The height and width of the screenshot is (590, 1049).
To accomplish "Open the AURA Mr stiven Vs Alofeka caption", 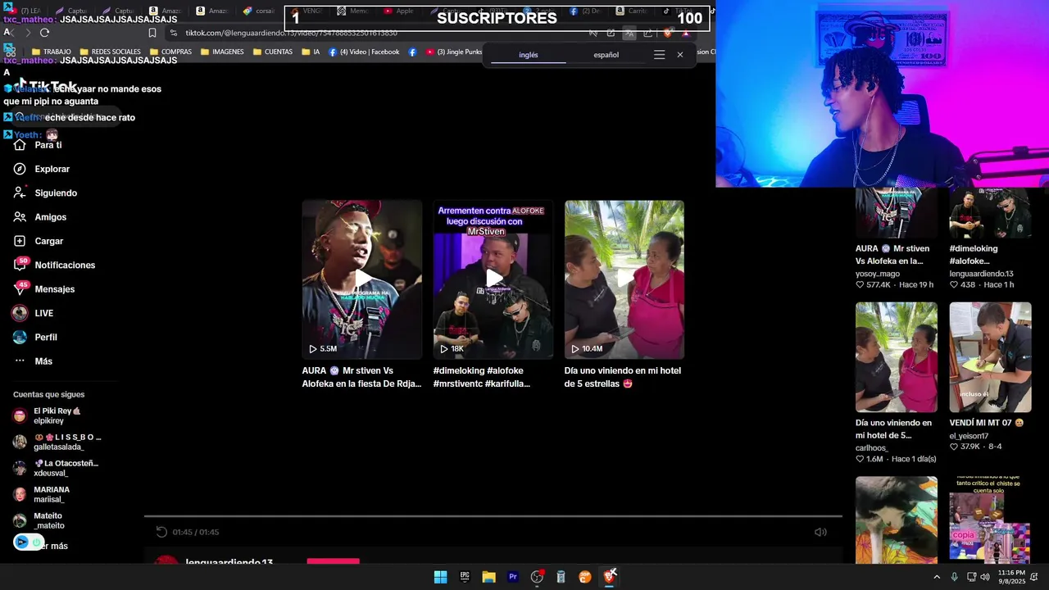I will [x=361, y=377].
